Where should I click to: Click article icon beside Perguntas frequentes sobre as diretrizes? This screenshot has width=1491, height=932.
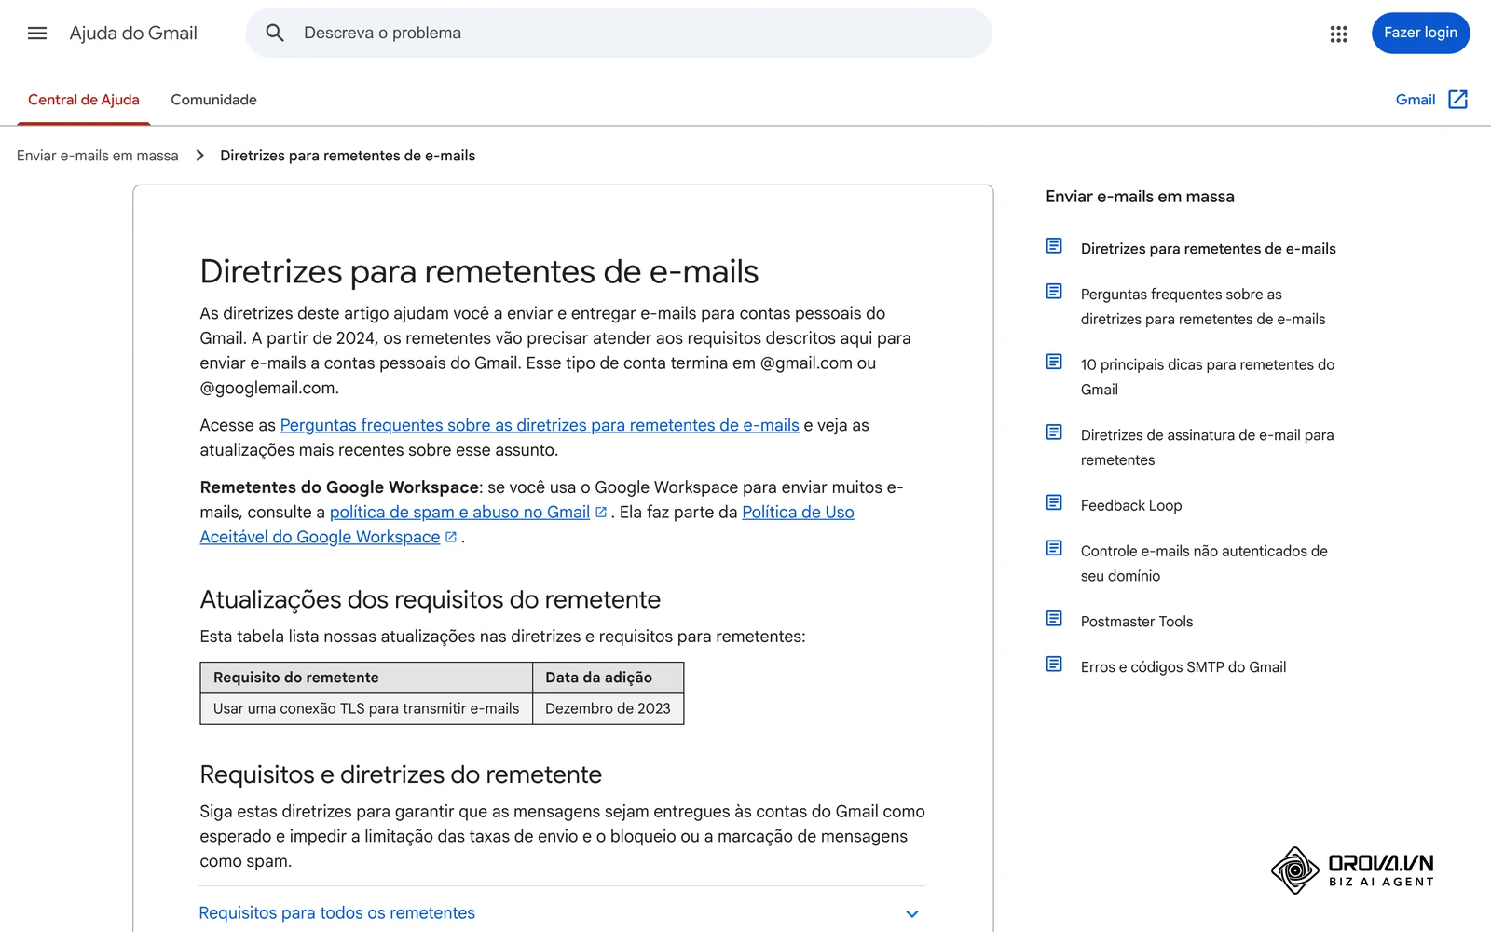click(1054, 292)
